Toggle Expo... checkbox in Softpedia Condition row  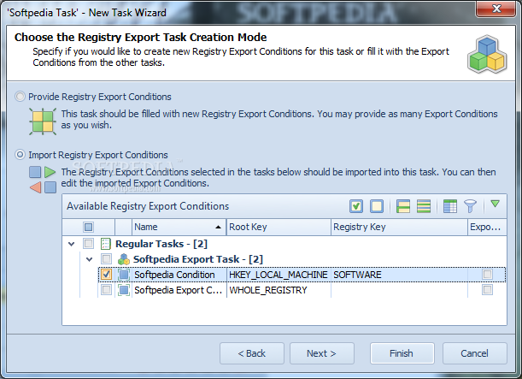tap(487, 275)
